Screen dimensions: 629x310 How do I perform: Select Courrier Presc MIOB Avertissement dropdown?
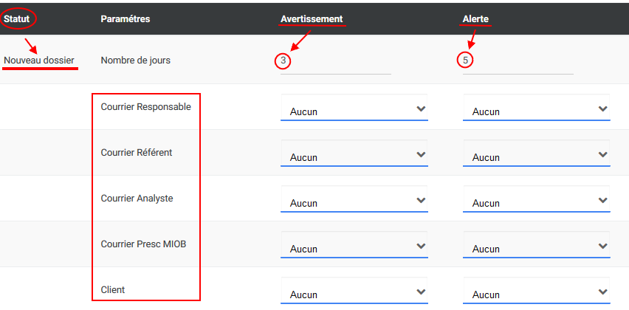pyautogui.click(x=354, y=244)
